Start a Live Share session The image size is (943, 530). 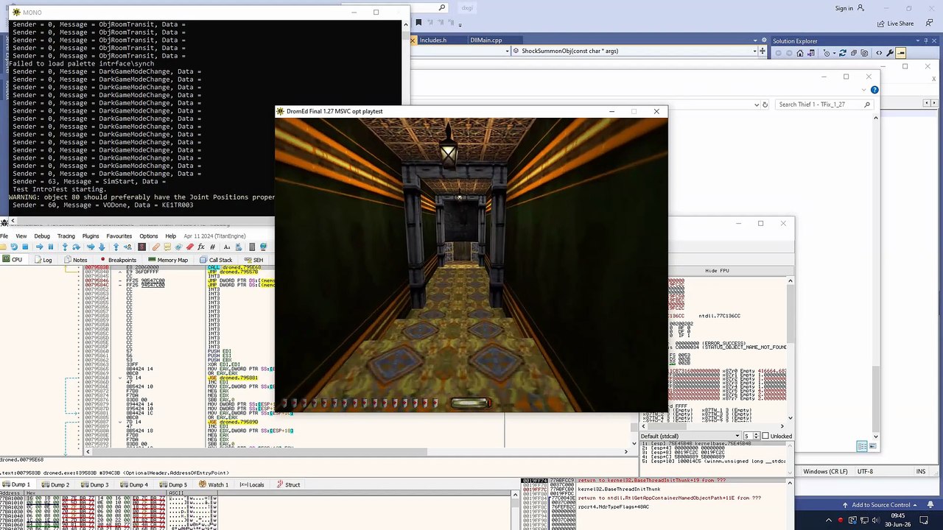895,24
